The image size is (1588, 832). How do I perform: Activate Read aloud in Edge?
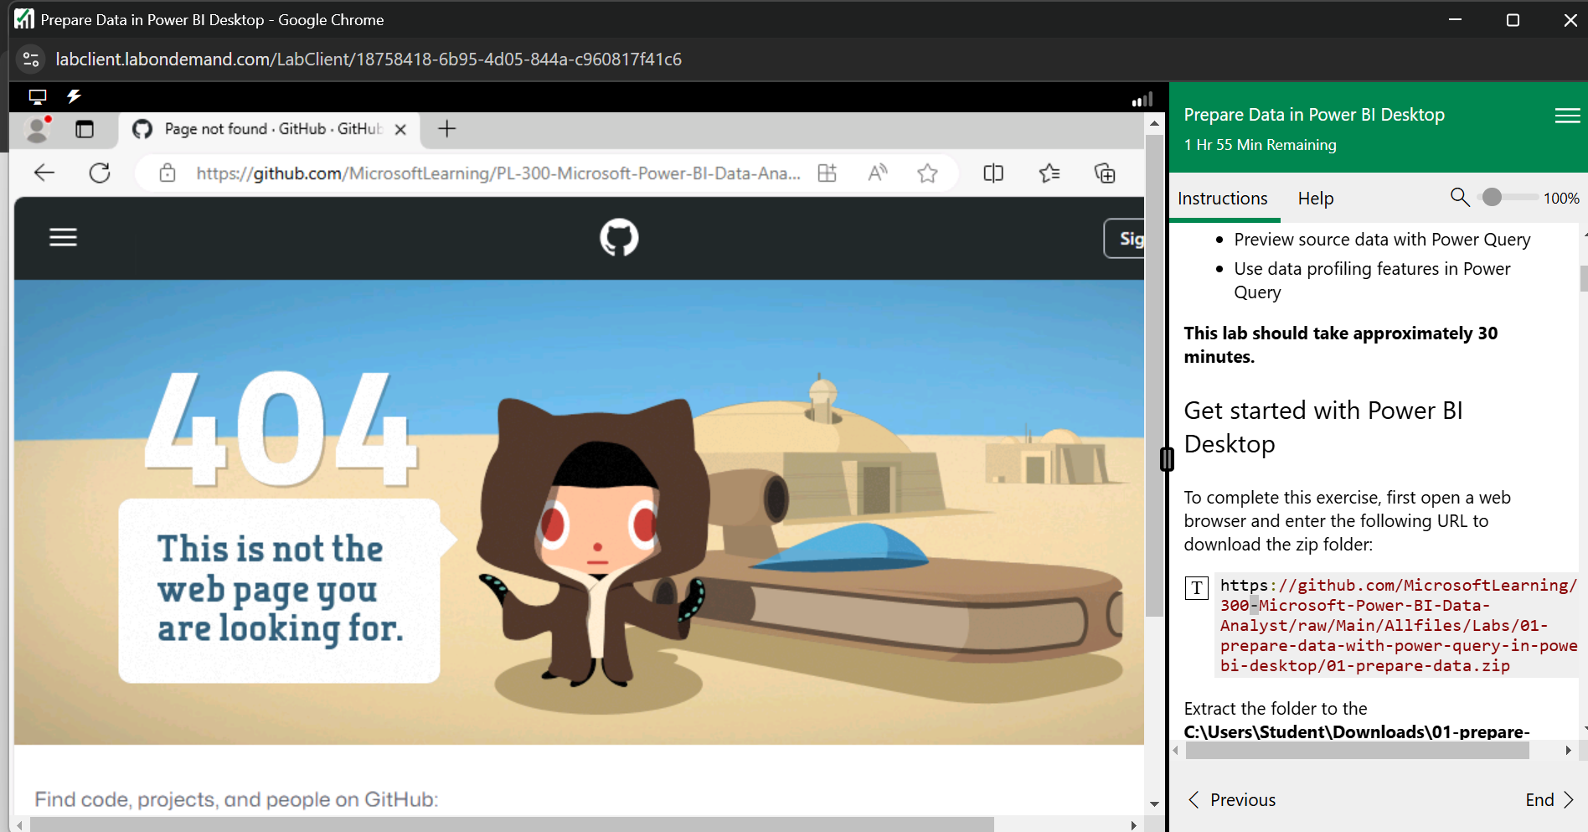[878, 173]
